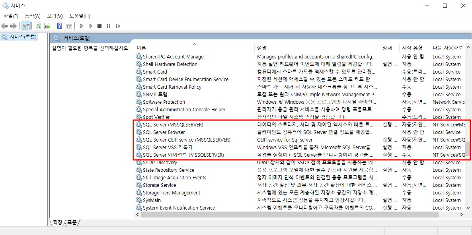Viewport: 472px width, 235px height.
Task: Select the Still Image Acquisition Events name
Action: (x=175, y=177)
